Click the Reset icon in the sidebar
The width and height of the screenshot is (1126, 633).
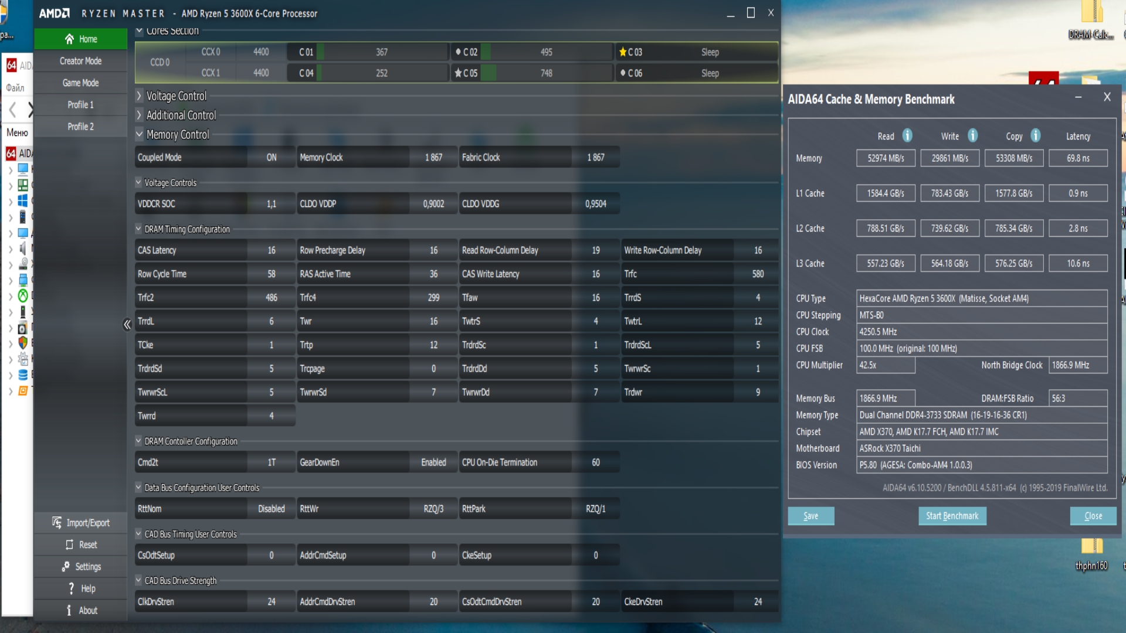(69, 544)
